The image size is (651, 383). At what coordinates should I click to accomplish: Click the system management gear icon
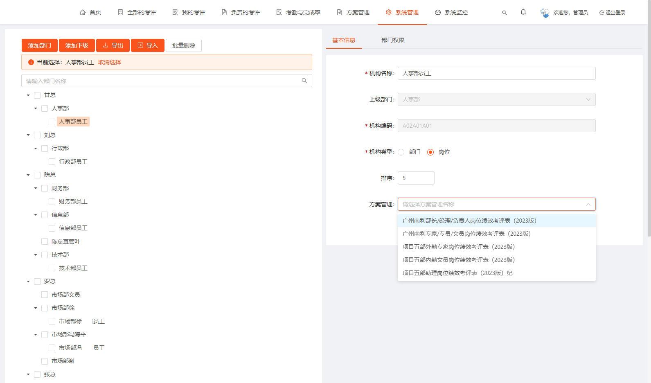click(x=389, y=12)
